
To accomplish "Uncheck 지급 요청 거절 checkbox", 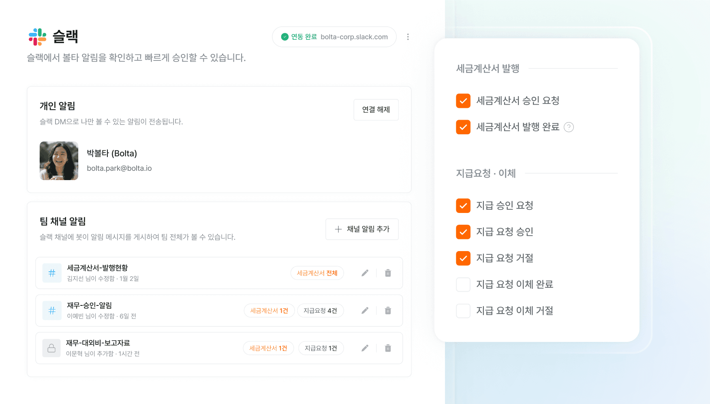I will point(463,258).
